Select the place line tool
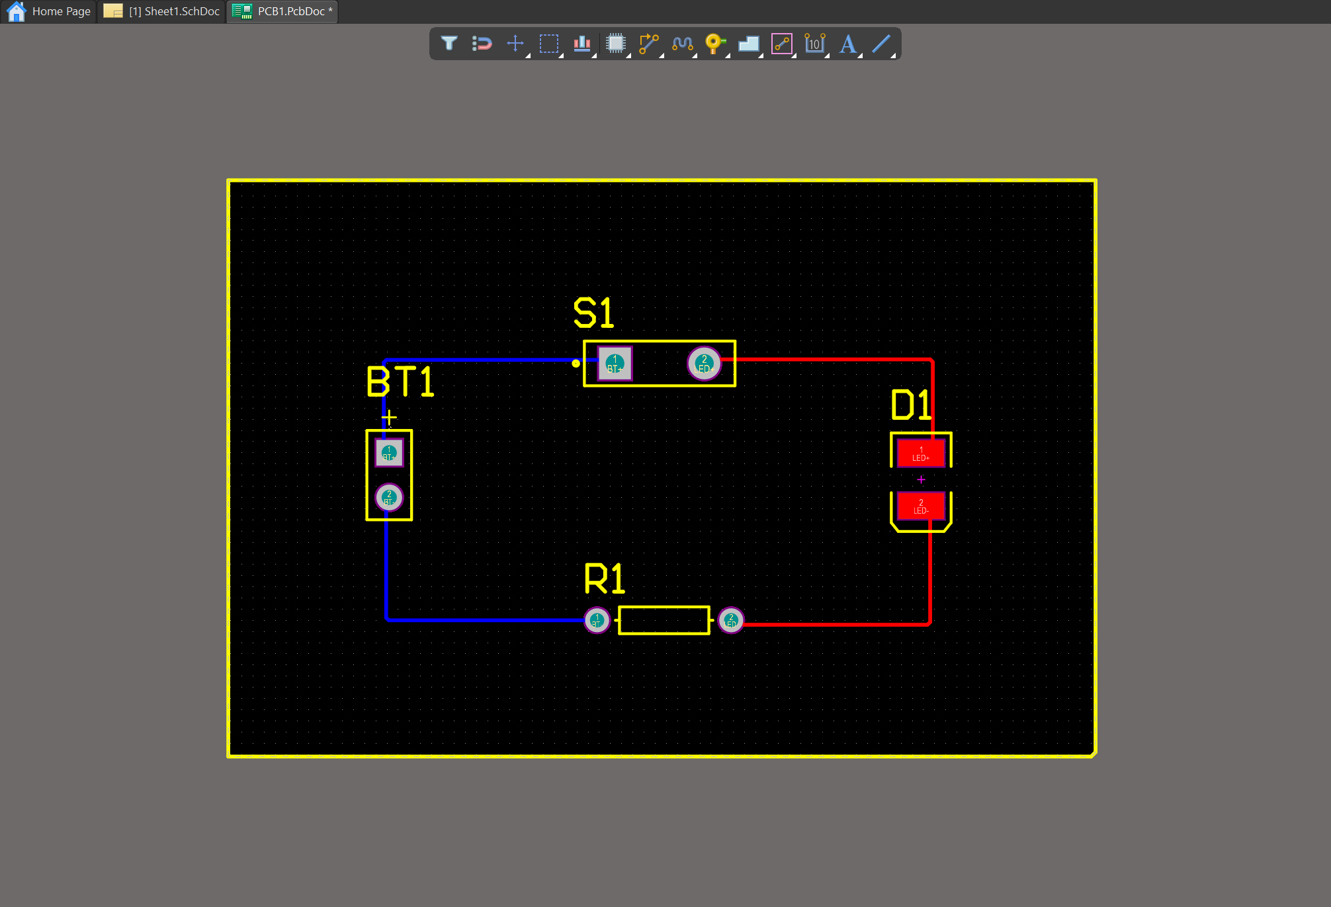The height and width of the screenshot is (907, 1331). 881,44
